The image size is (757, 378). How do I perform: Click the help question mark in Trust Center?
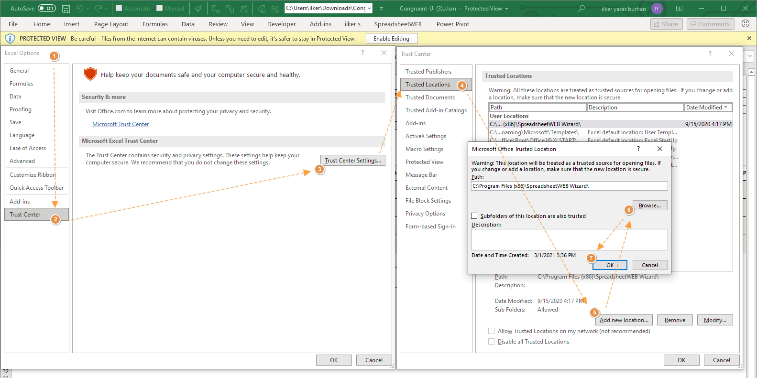pos(710,54)
